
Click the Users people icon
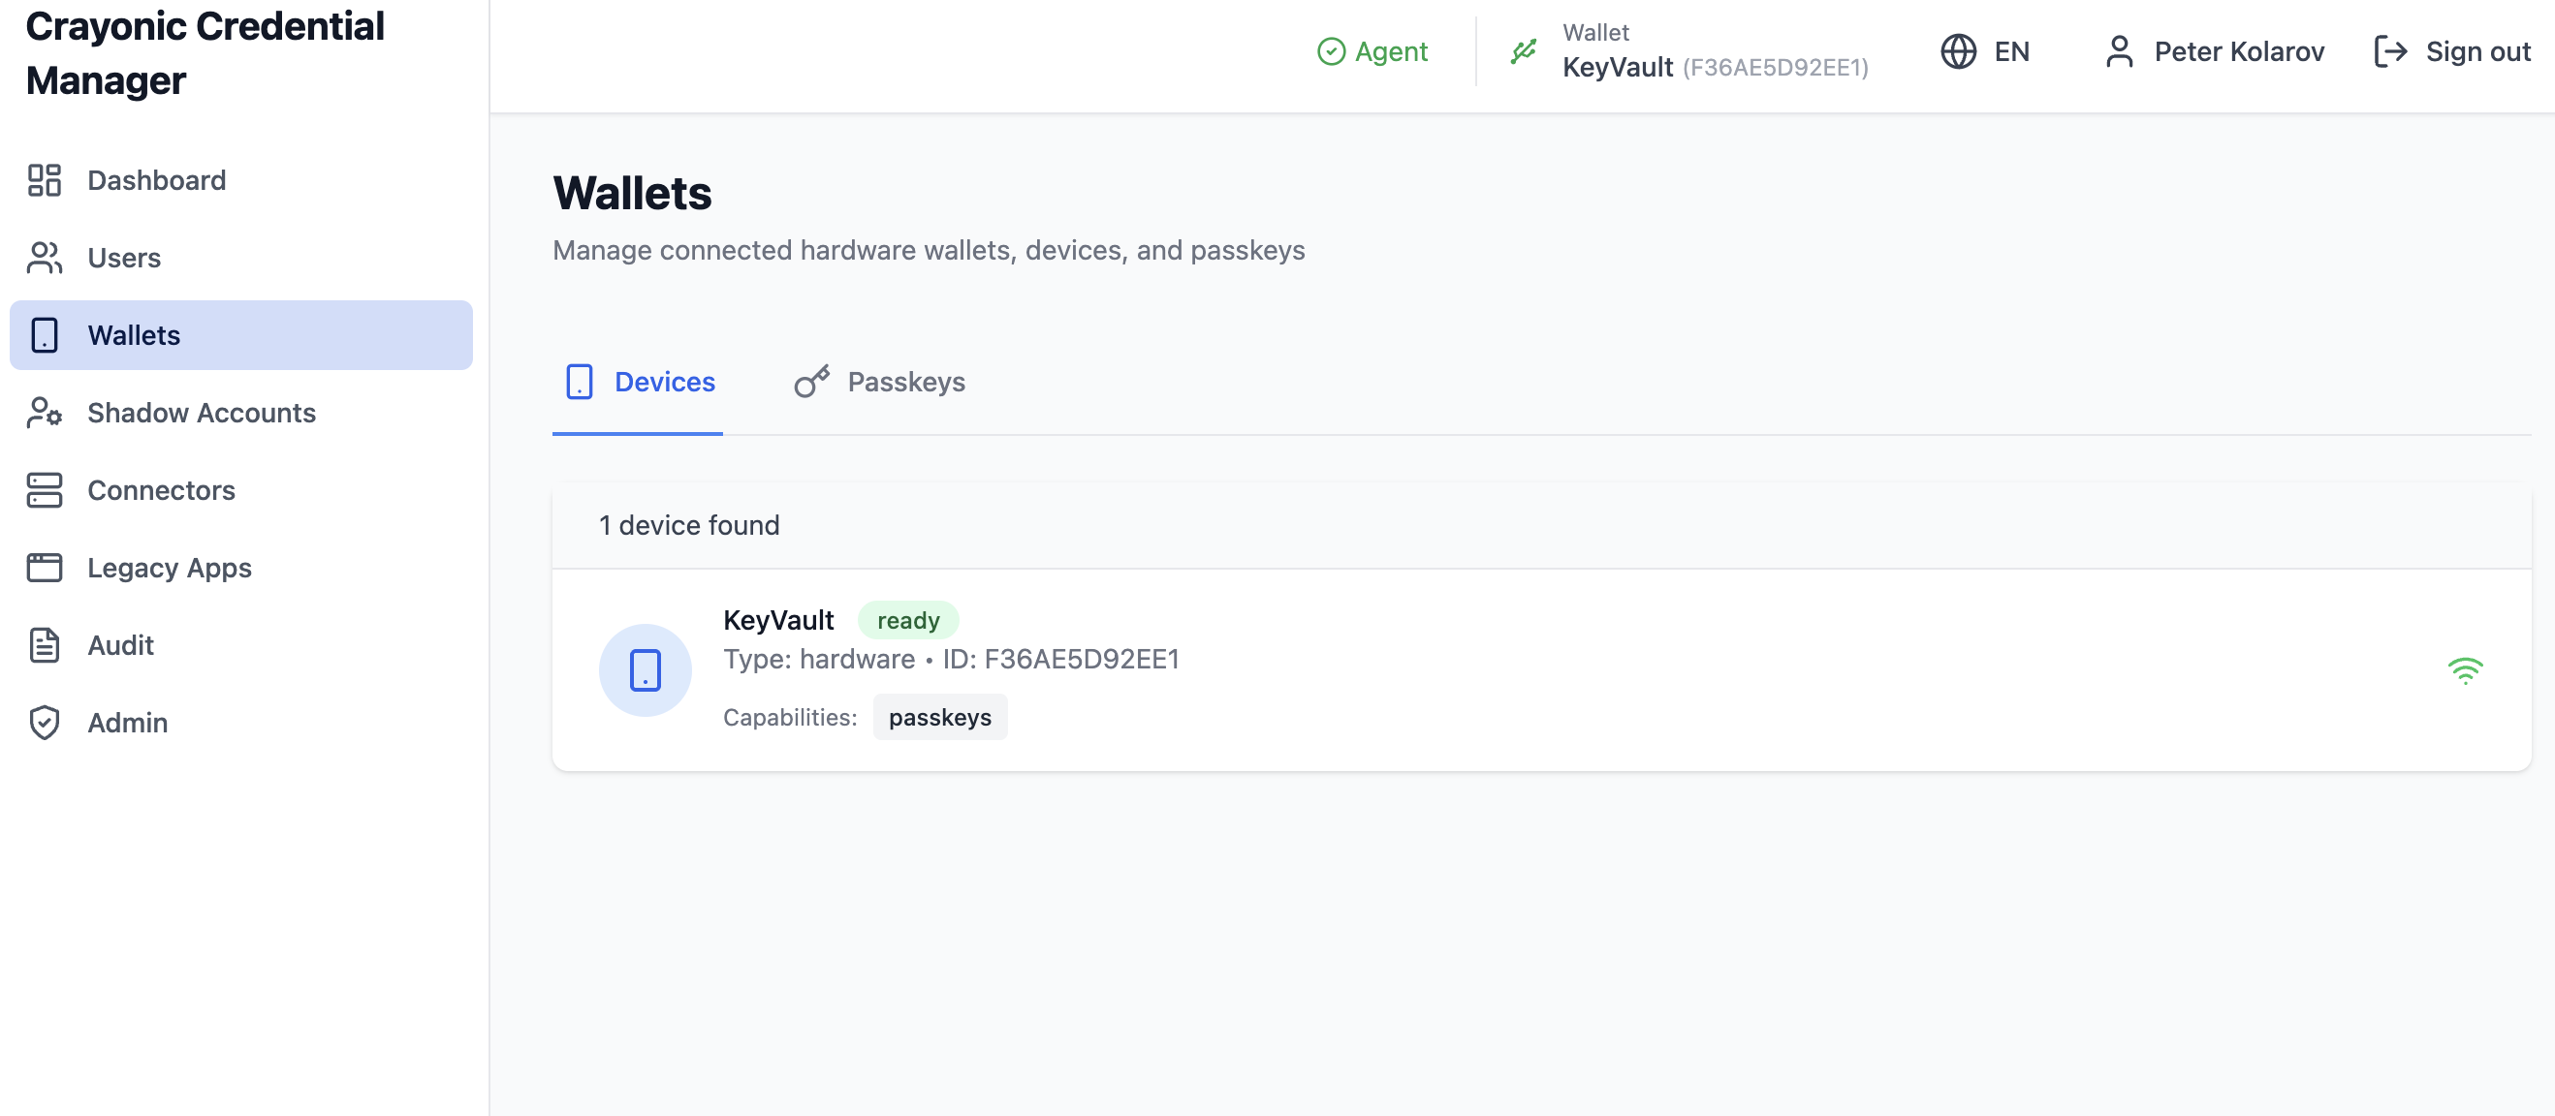click(x=45, y=258)
